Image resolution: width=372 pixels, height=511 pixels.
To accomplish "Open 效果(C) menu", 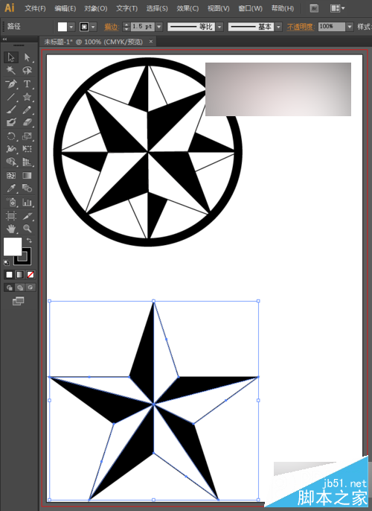I will (187, 8).
